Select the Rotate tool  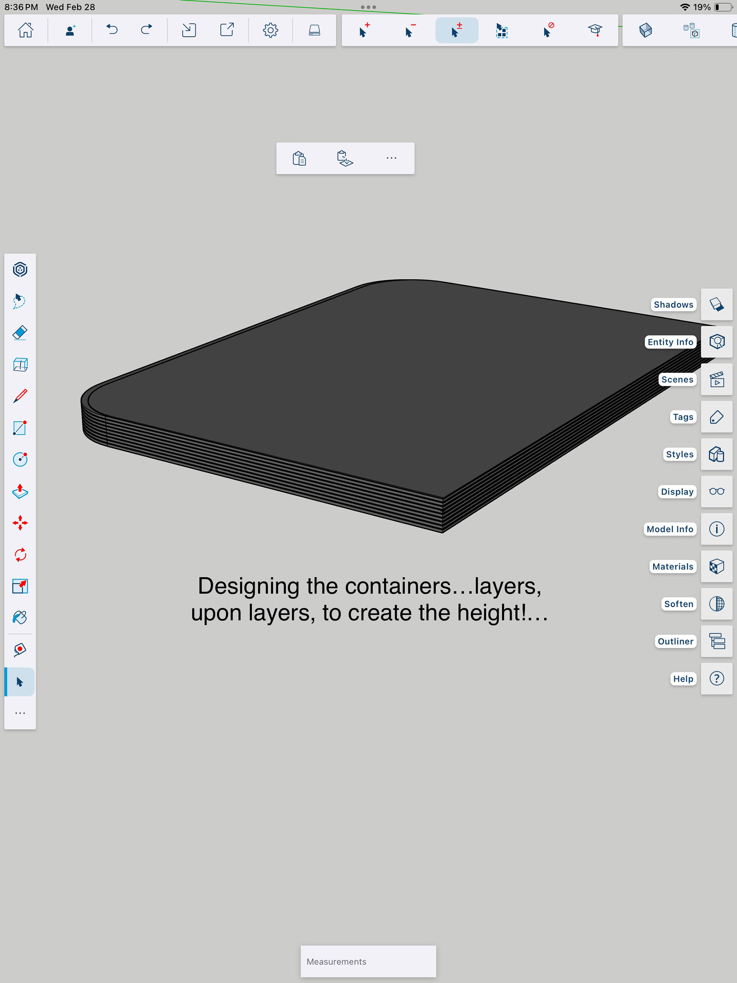tap(20, 555)
